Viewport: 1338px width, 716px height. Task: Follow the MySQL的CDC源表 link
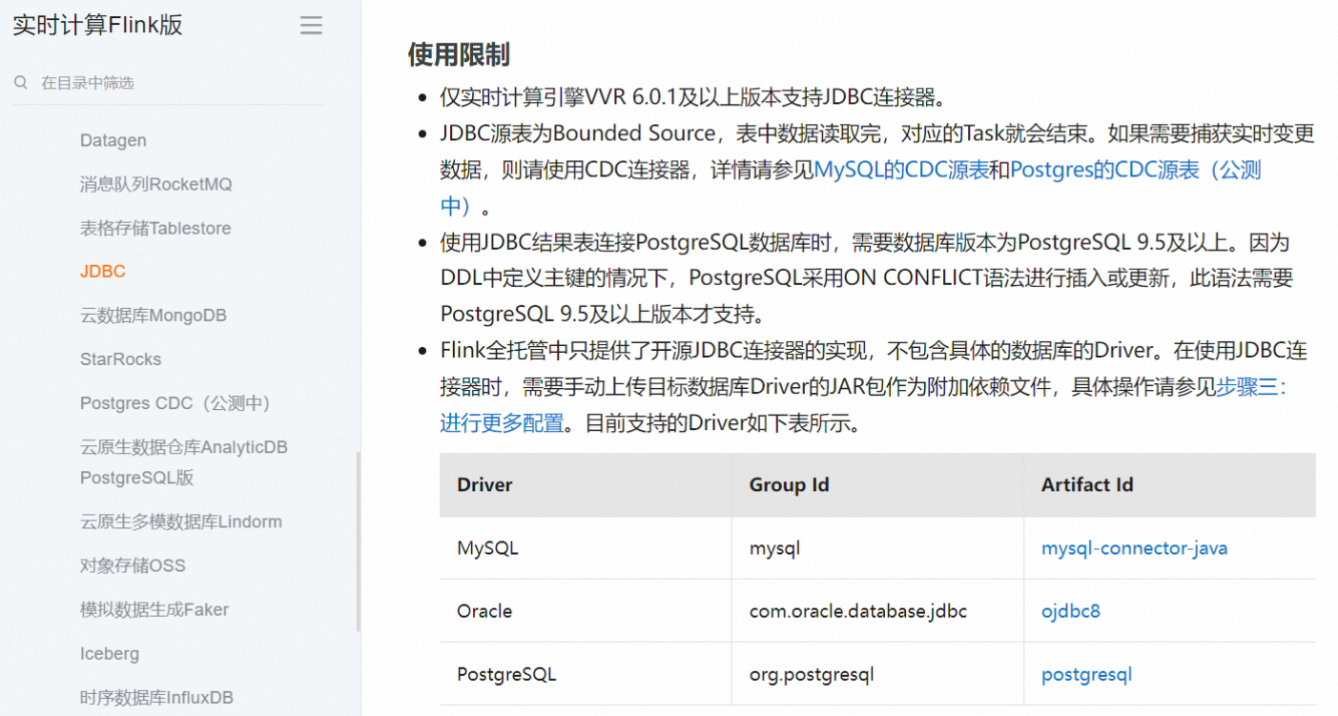pyautogui.click(x=901, y=171)
